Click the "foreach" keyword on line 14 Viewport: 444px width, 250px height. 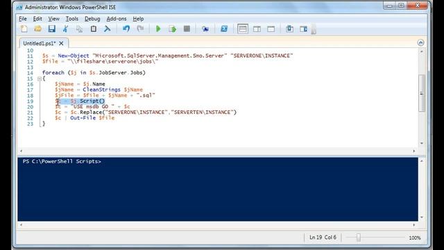pyautogui.click(x=53, y=73)
